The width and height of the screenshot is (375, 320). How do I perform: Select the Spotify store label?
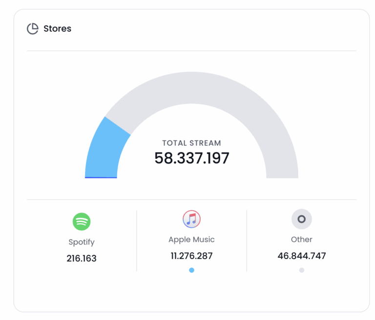82,242
